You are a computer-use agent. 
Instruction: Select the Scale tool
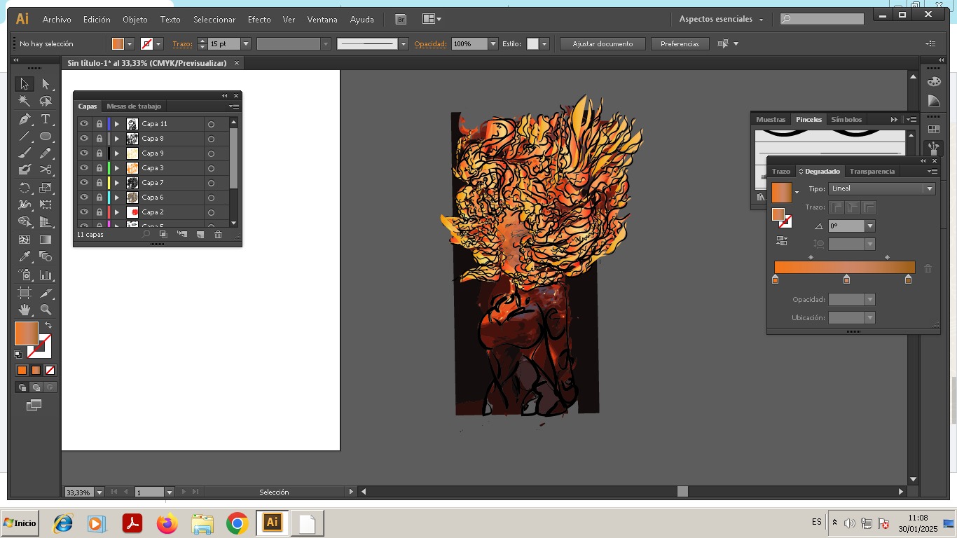(x=46, y=188)
